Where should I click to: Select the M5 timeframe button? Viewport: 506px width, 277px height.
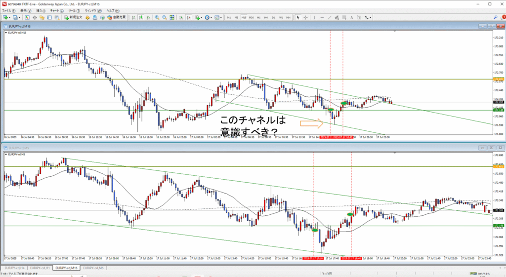(x=236, y=17)
